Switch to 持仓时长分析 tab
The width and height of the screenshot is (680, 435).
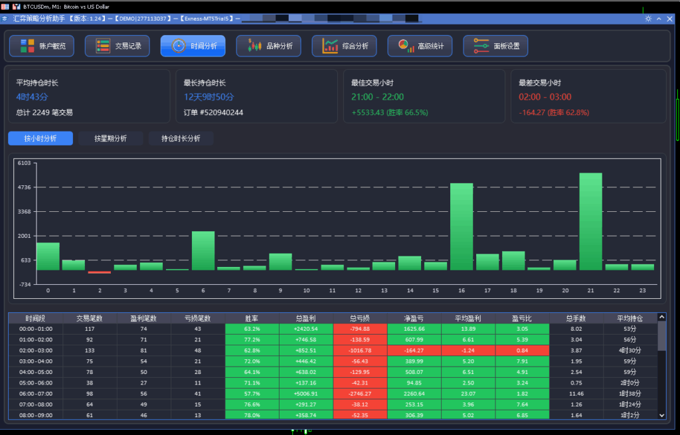(181, 139)
